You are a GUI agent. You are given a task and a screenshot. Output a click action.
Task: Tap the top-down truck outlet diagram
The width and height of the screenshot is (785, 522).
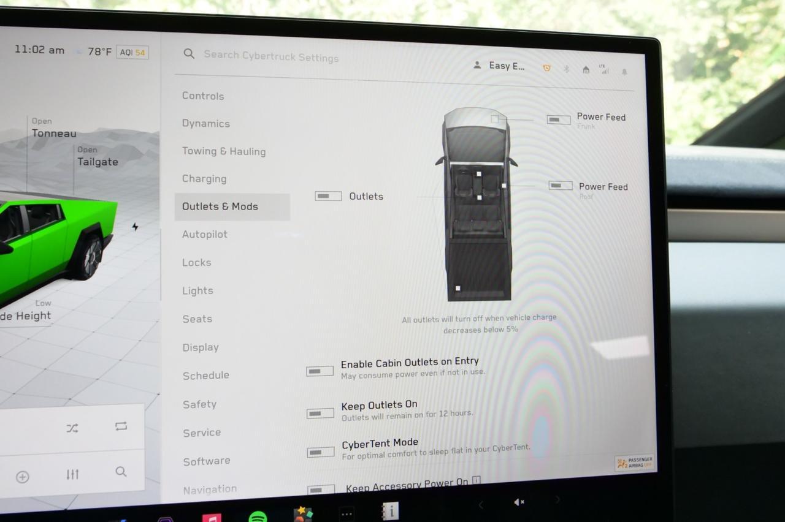pyautogui.click(x=477, y=205)
